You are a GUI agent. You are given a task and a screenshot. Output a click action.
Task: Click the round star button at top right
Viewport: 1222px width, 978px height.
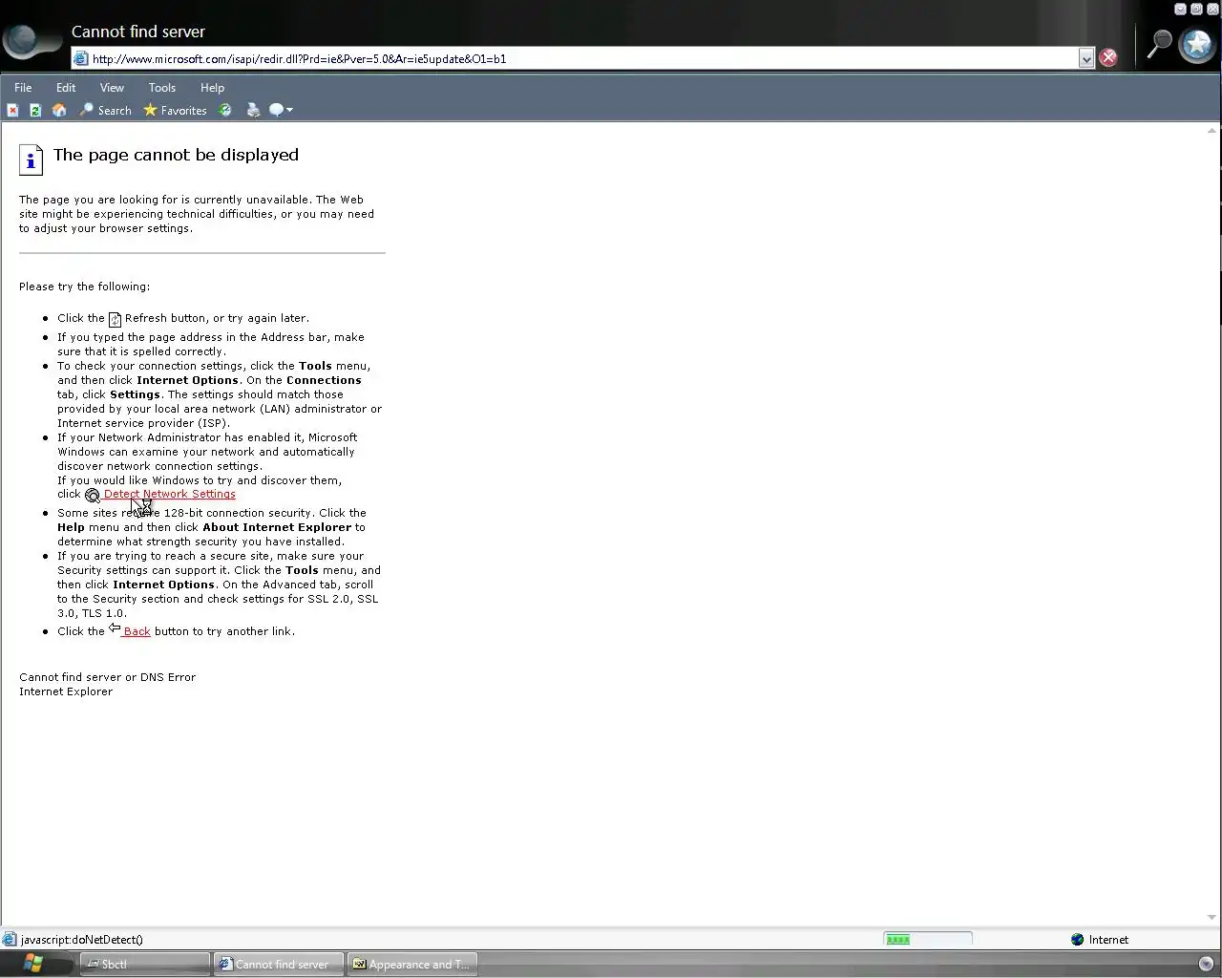1197,44
